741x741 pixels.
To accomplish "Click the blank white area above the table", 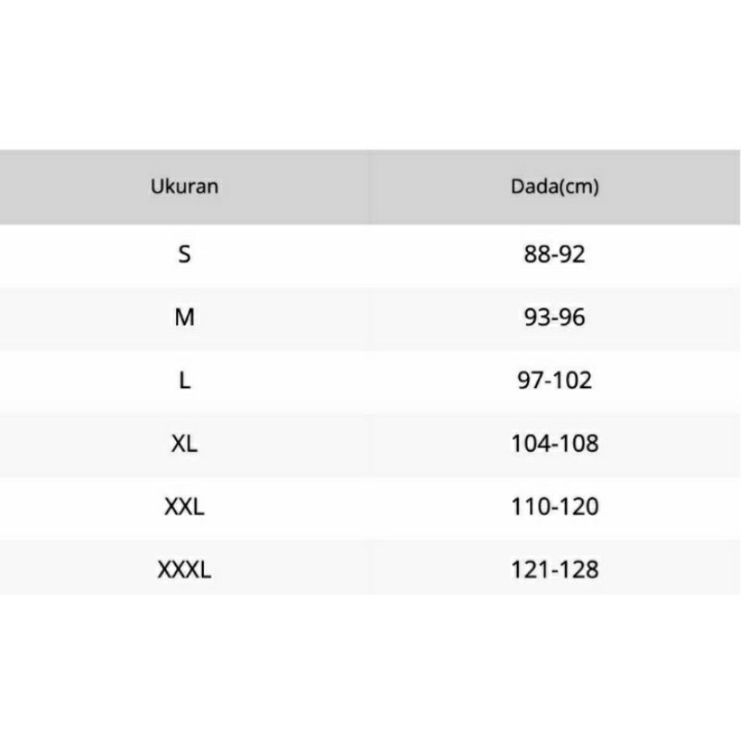I will (370, 74).
